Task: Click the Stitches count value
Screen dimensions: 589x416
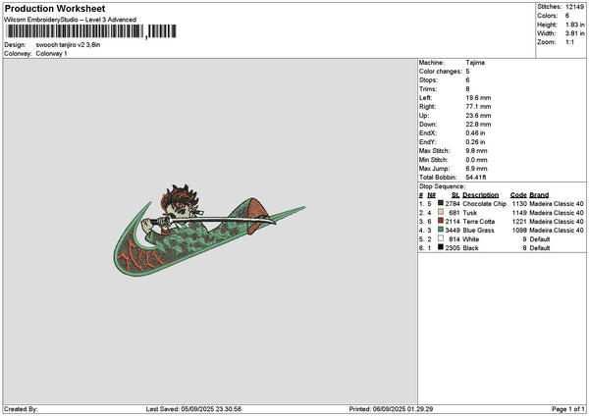Action: pyautogui.click(x=574, y=7)
